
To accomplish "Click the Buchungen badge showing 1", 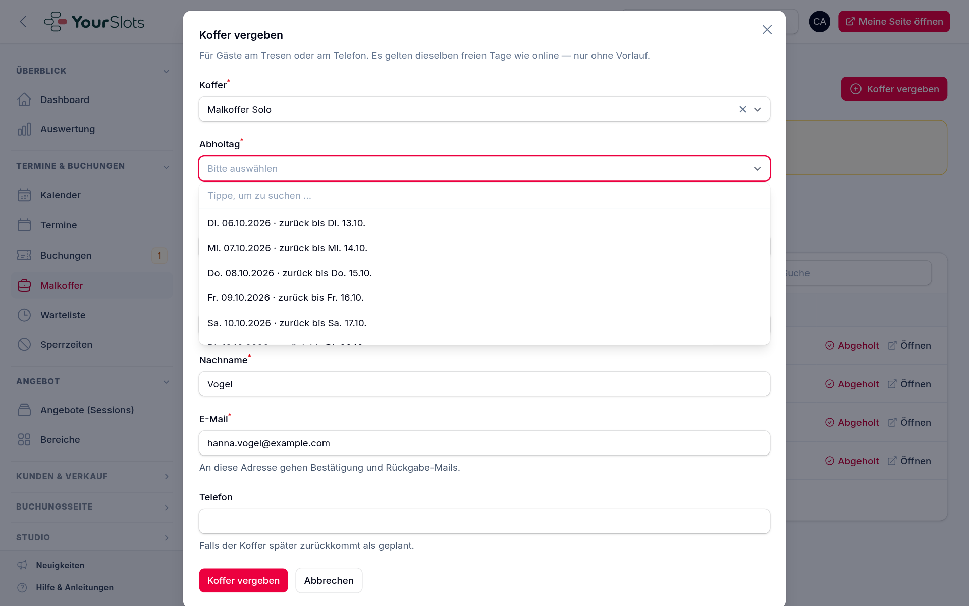I will click(x=159, y=256).
